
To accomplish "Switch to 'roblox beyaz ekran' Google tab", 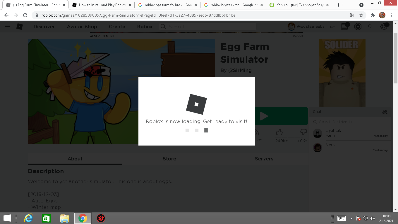I will point(234,5).
